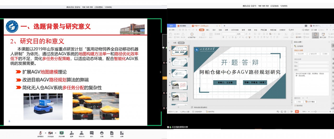Viewport: 334px width, 139px height.
Task: Toggle the 自动预览 checkbox
Action: [x=295, y=106]
